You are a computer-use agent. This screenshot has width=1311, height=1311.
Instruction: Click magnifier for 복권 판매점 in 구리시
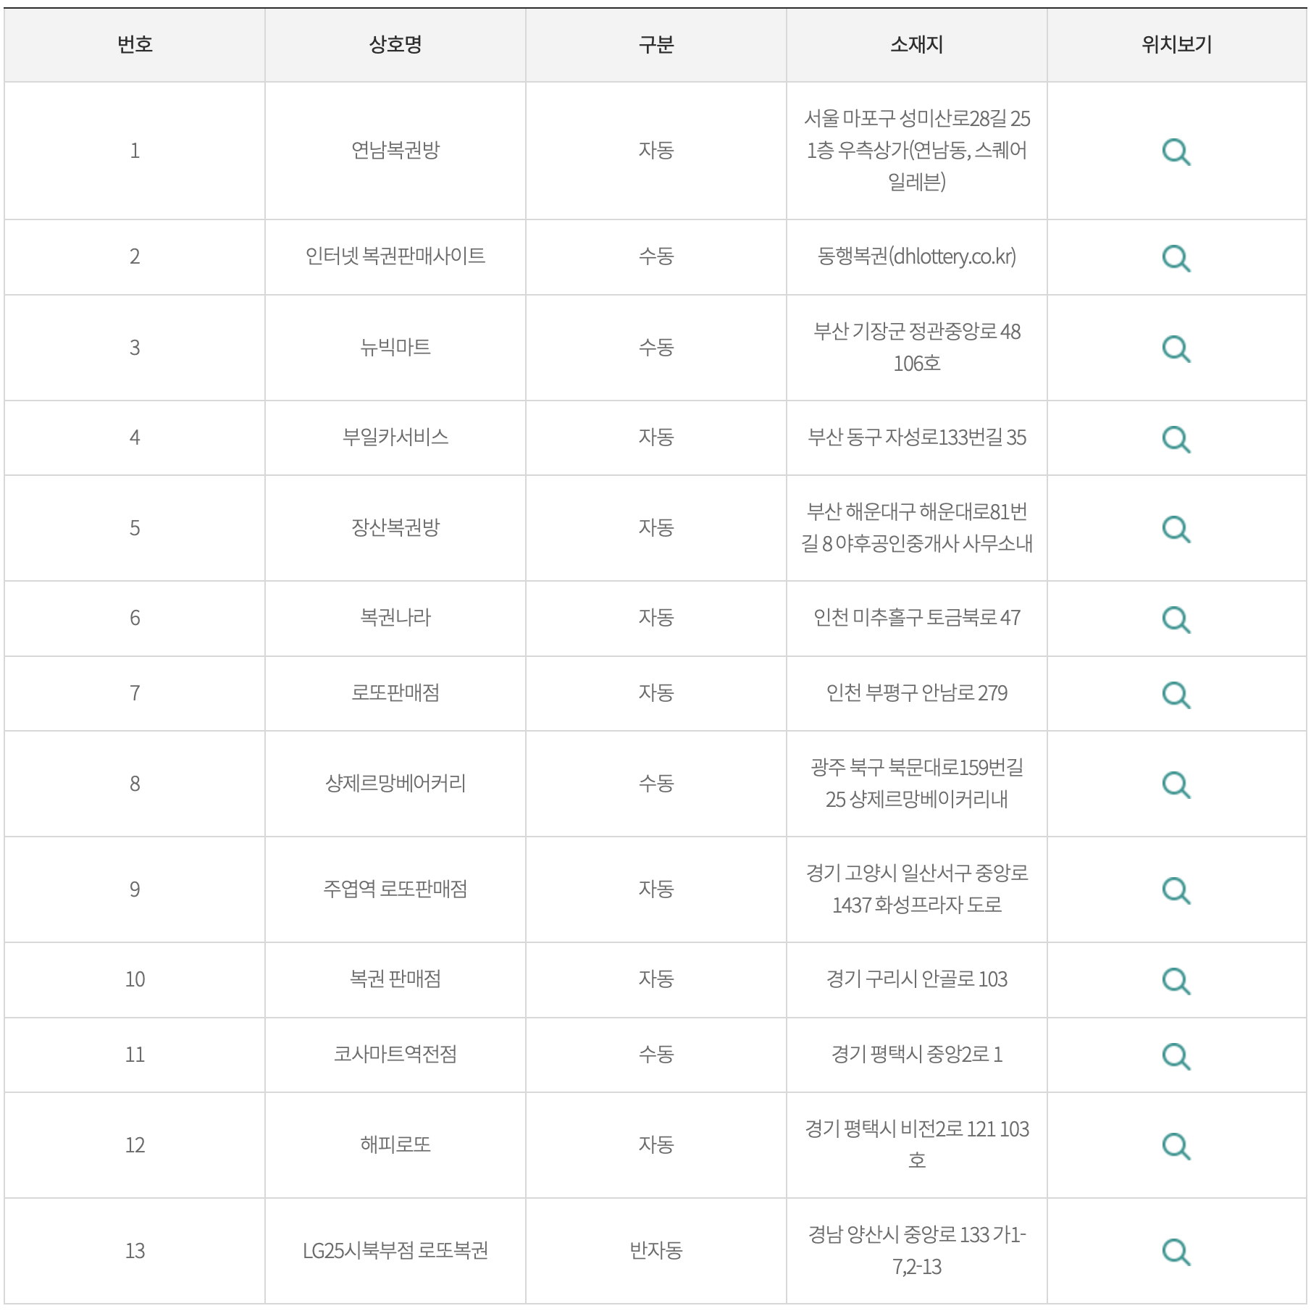1176,981
